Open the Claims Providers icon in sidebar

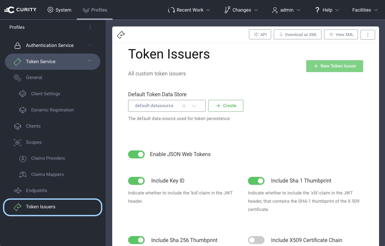(x=23, y=158)
